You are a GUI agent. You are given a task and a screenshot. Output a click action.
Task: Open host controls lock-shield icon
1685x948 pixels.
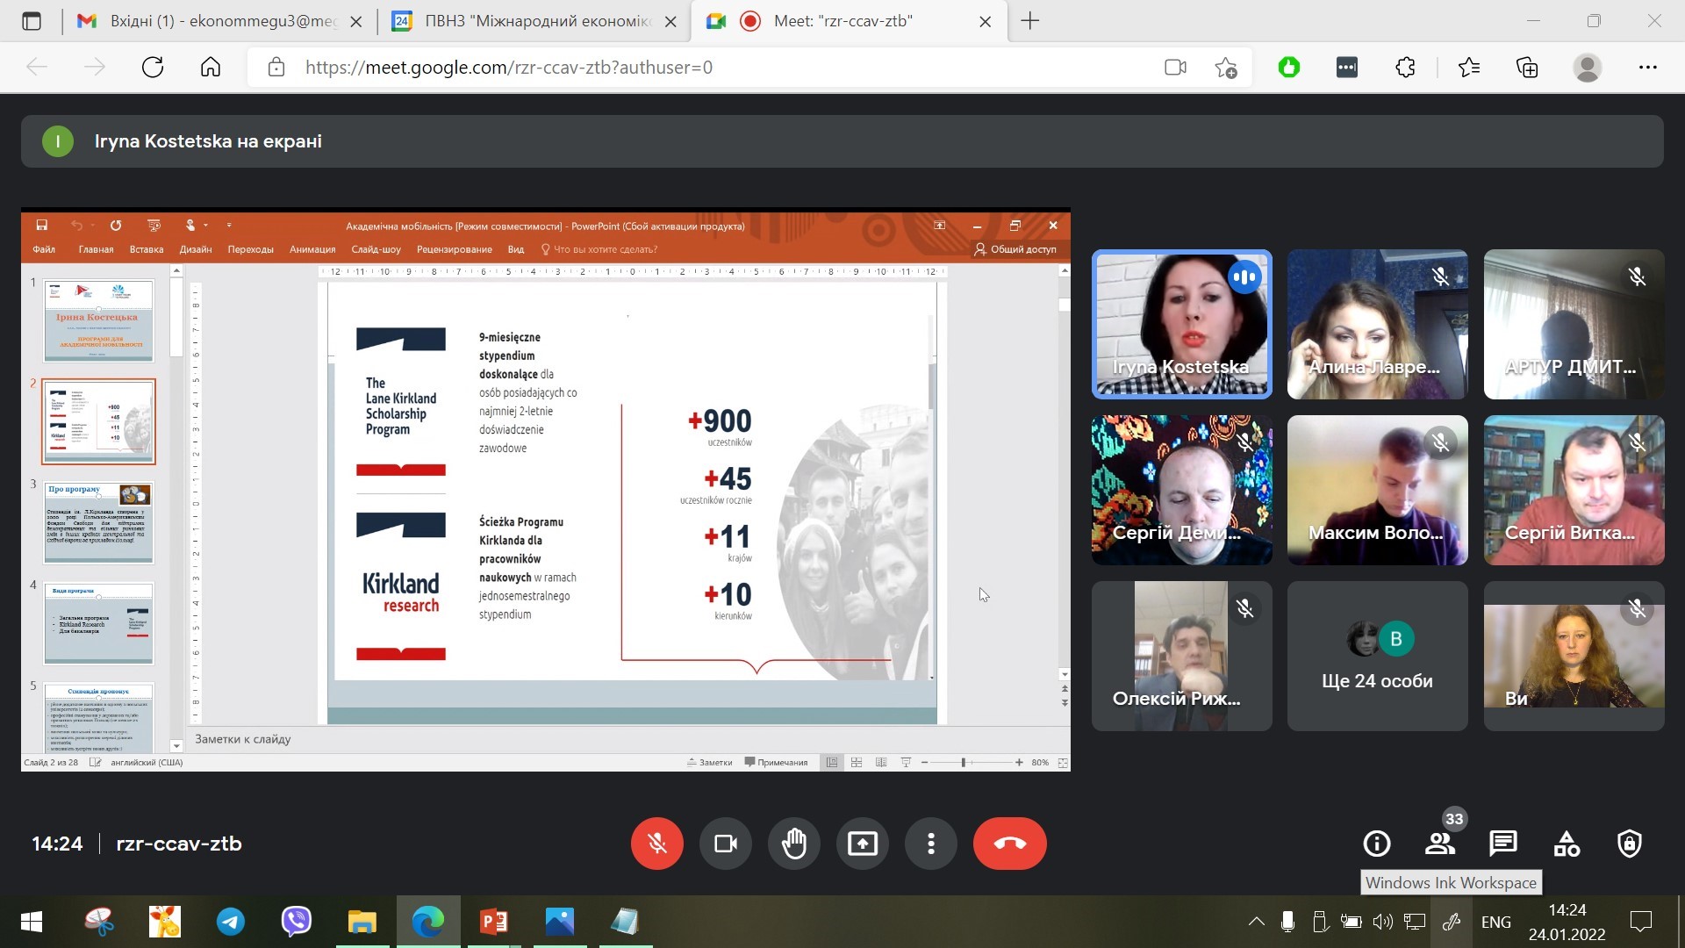click(x=1630, y=844)
